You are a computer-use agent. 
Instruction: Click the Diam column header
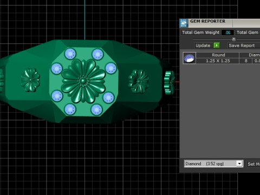point(250,55)
